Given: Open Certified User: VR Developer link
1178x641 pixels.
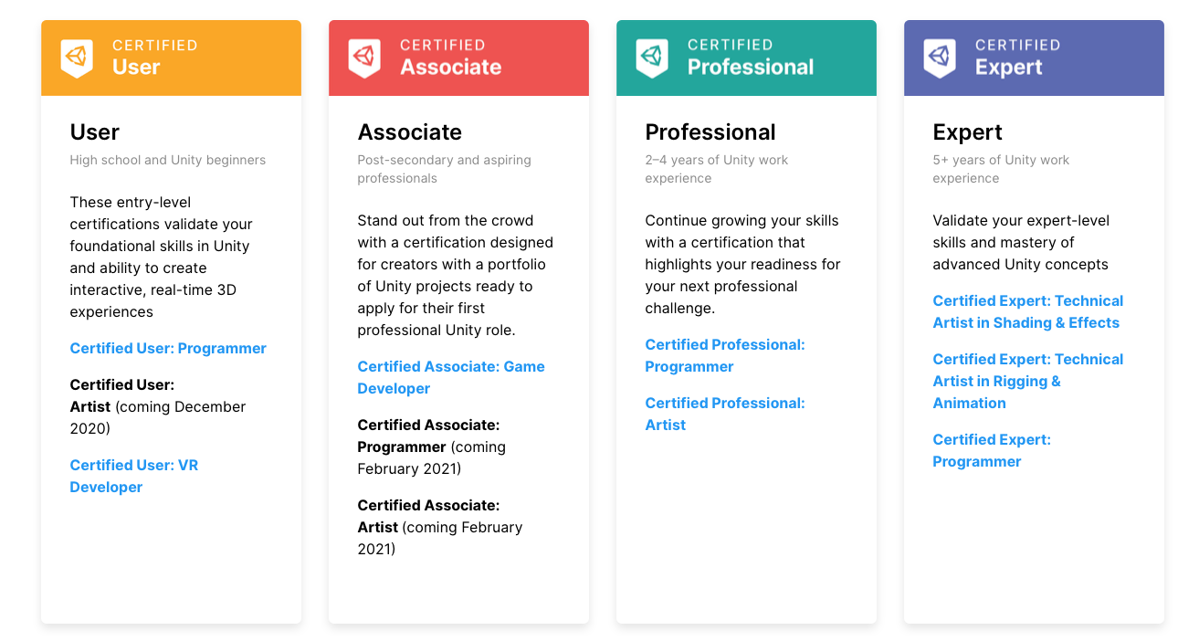Looking at the screenshot, I should click(133, 476).
